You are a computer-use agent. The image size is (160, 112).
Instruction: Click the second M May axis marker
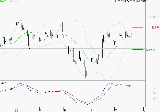[116, 110]
